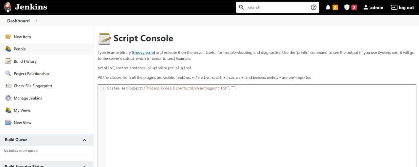The height and width of the screenshot is (167, 419).
Task: Click the System.setProperty code line
Action: point(172,88)
